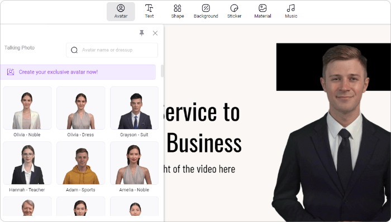
Task: Click the 'Olivia - Noble' label
Action: [27, 135]
